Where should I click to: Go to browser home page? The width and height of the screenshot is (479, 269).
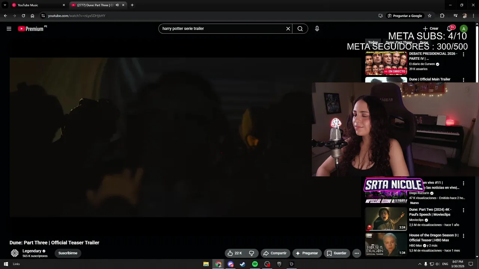point(33,16)
